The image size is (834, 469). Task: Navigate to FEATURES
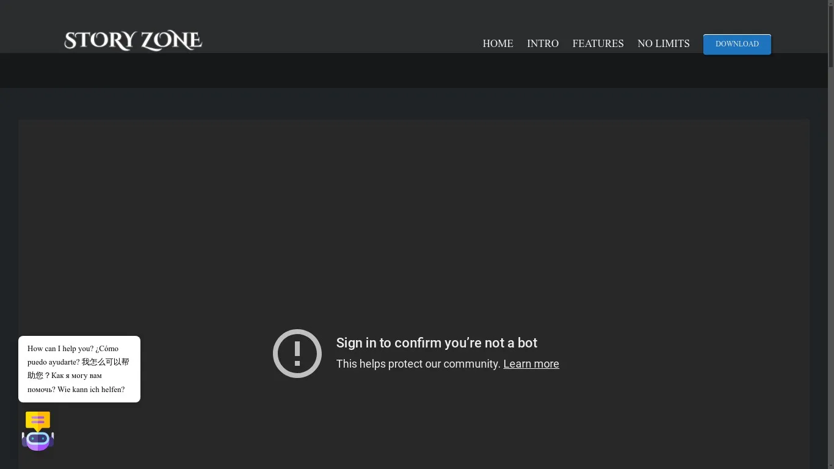pos(598,43)
